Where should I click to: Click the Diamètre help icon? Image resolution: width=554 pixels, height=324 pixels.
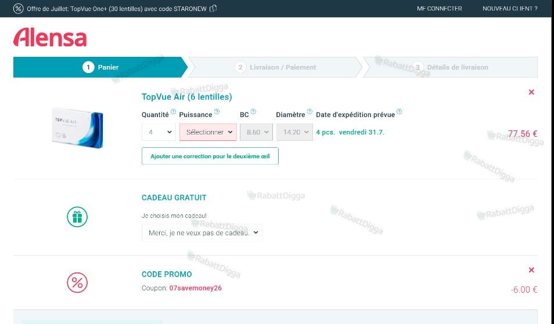pos(310,112)
